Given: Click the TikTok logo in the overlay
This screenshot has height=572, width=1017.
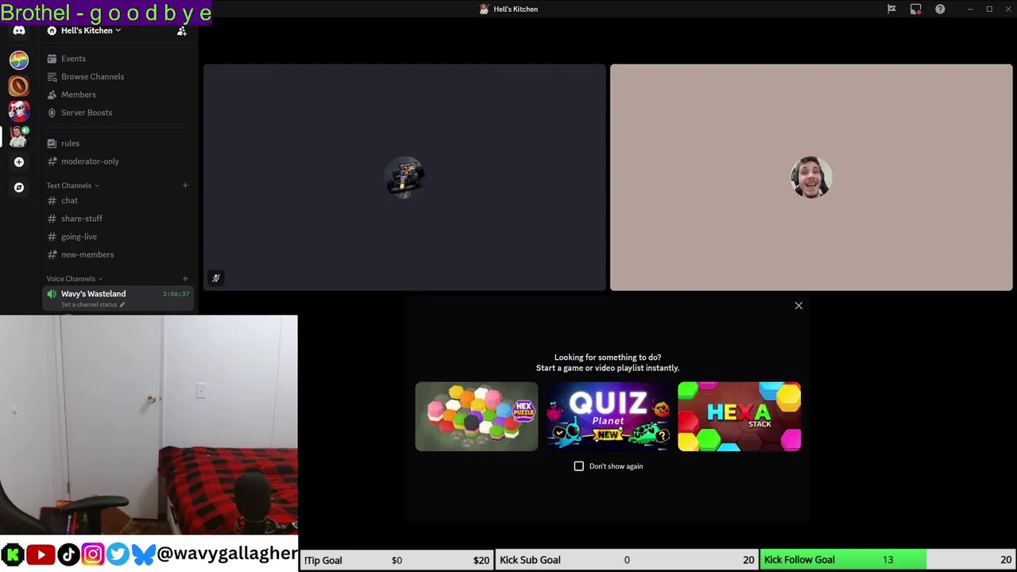Looking at the screenshot, I should pyautogui.click(x=68, y=555).
